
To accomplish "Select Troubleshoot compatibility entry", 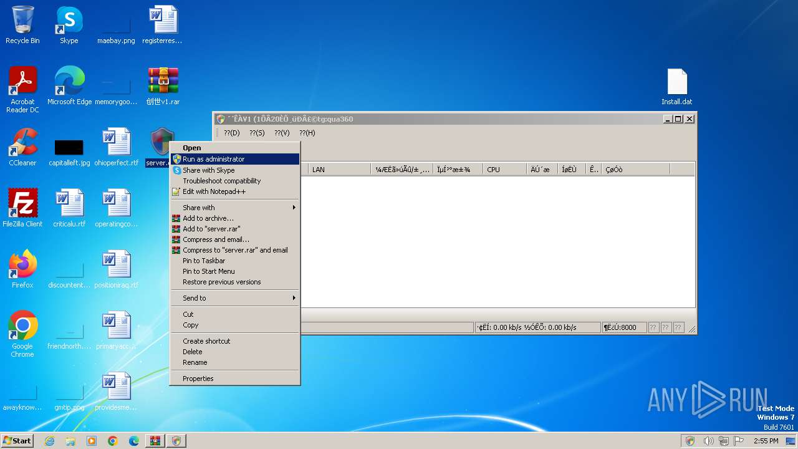I will click(235, 181).
